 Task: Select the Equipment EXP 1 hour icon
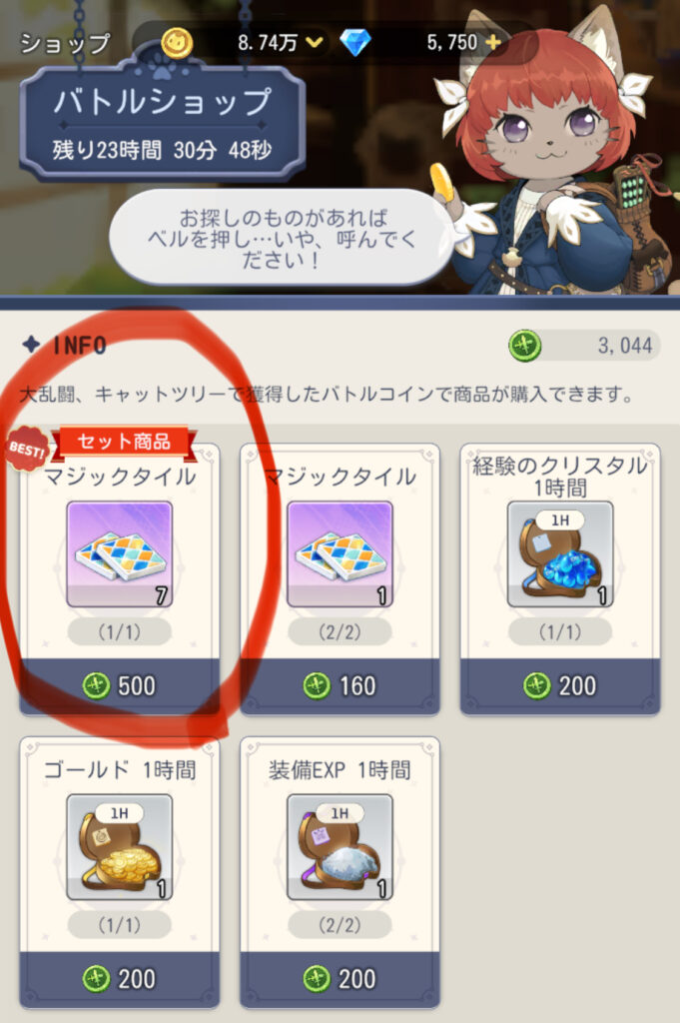tap(340, 847)
